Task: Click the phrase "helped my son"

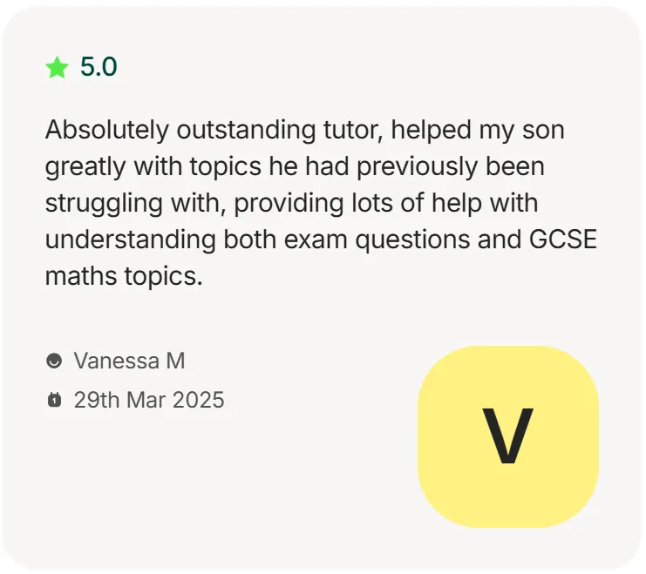Action: 478,130
